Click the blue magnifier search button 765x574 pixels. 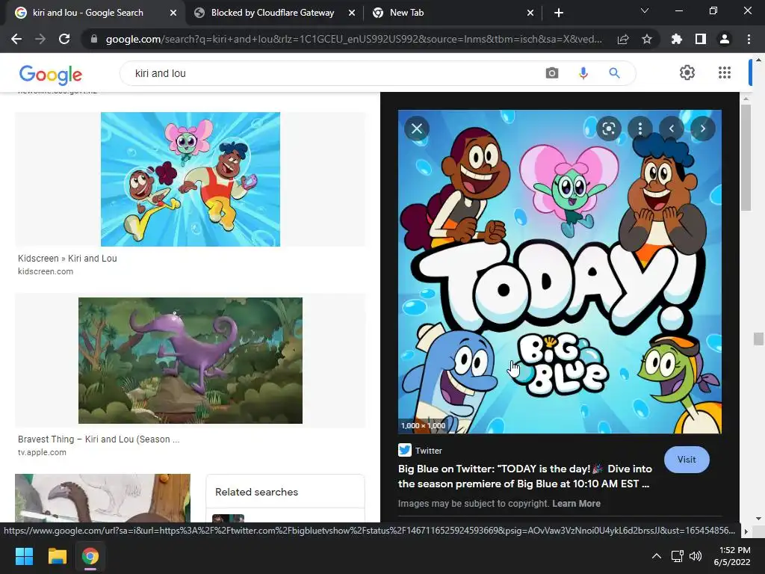point(614,73)
